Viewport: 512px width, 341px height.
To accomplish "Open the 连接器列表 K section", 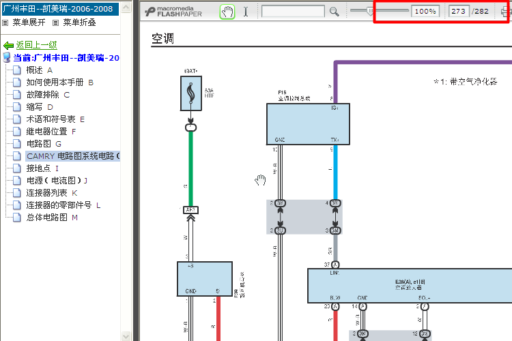I will click(52, 193).
